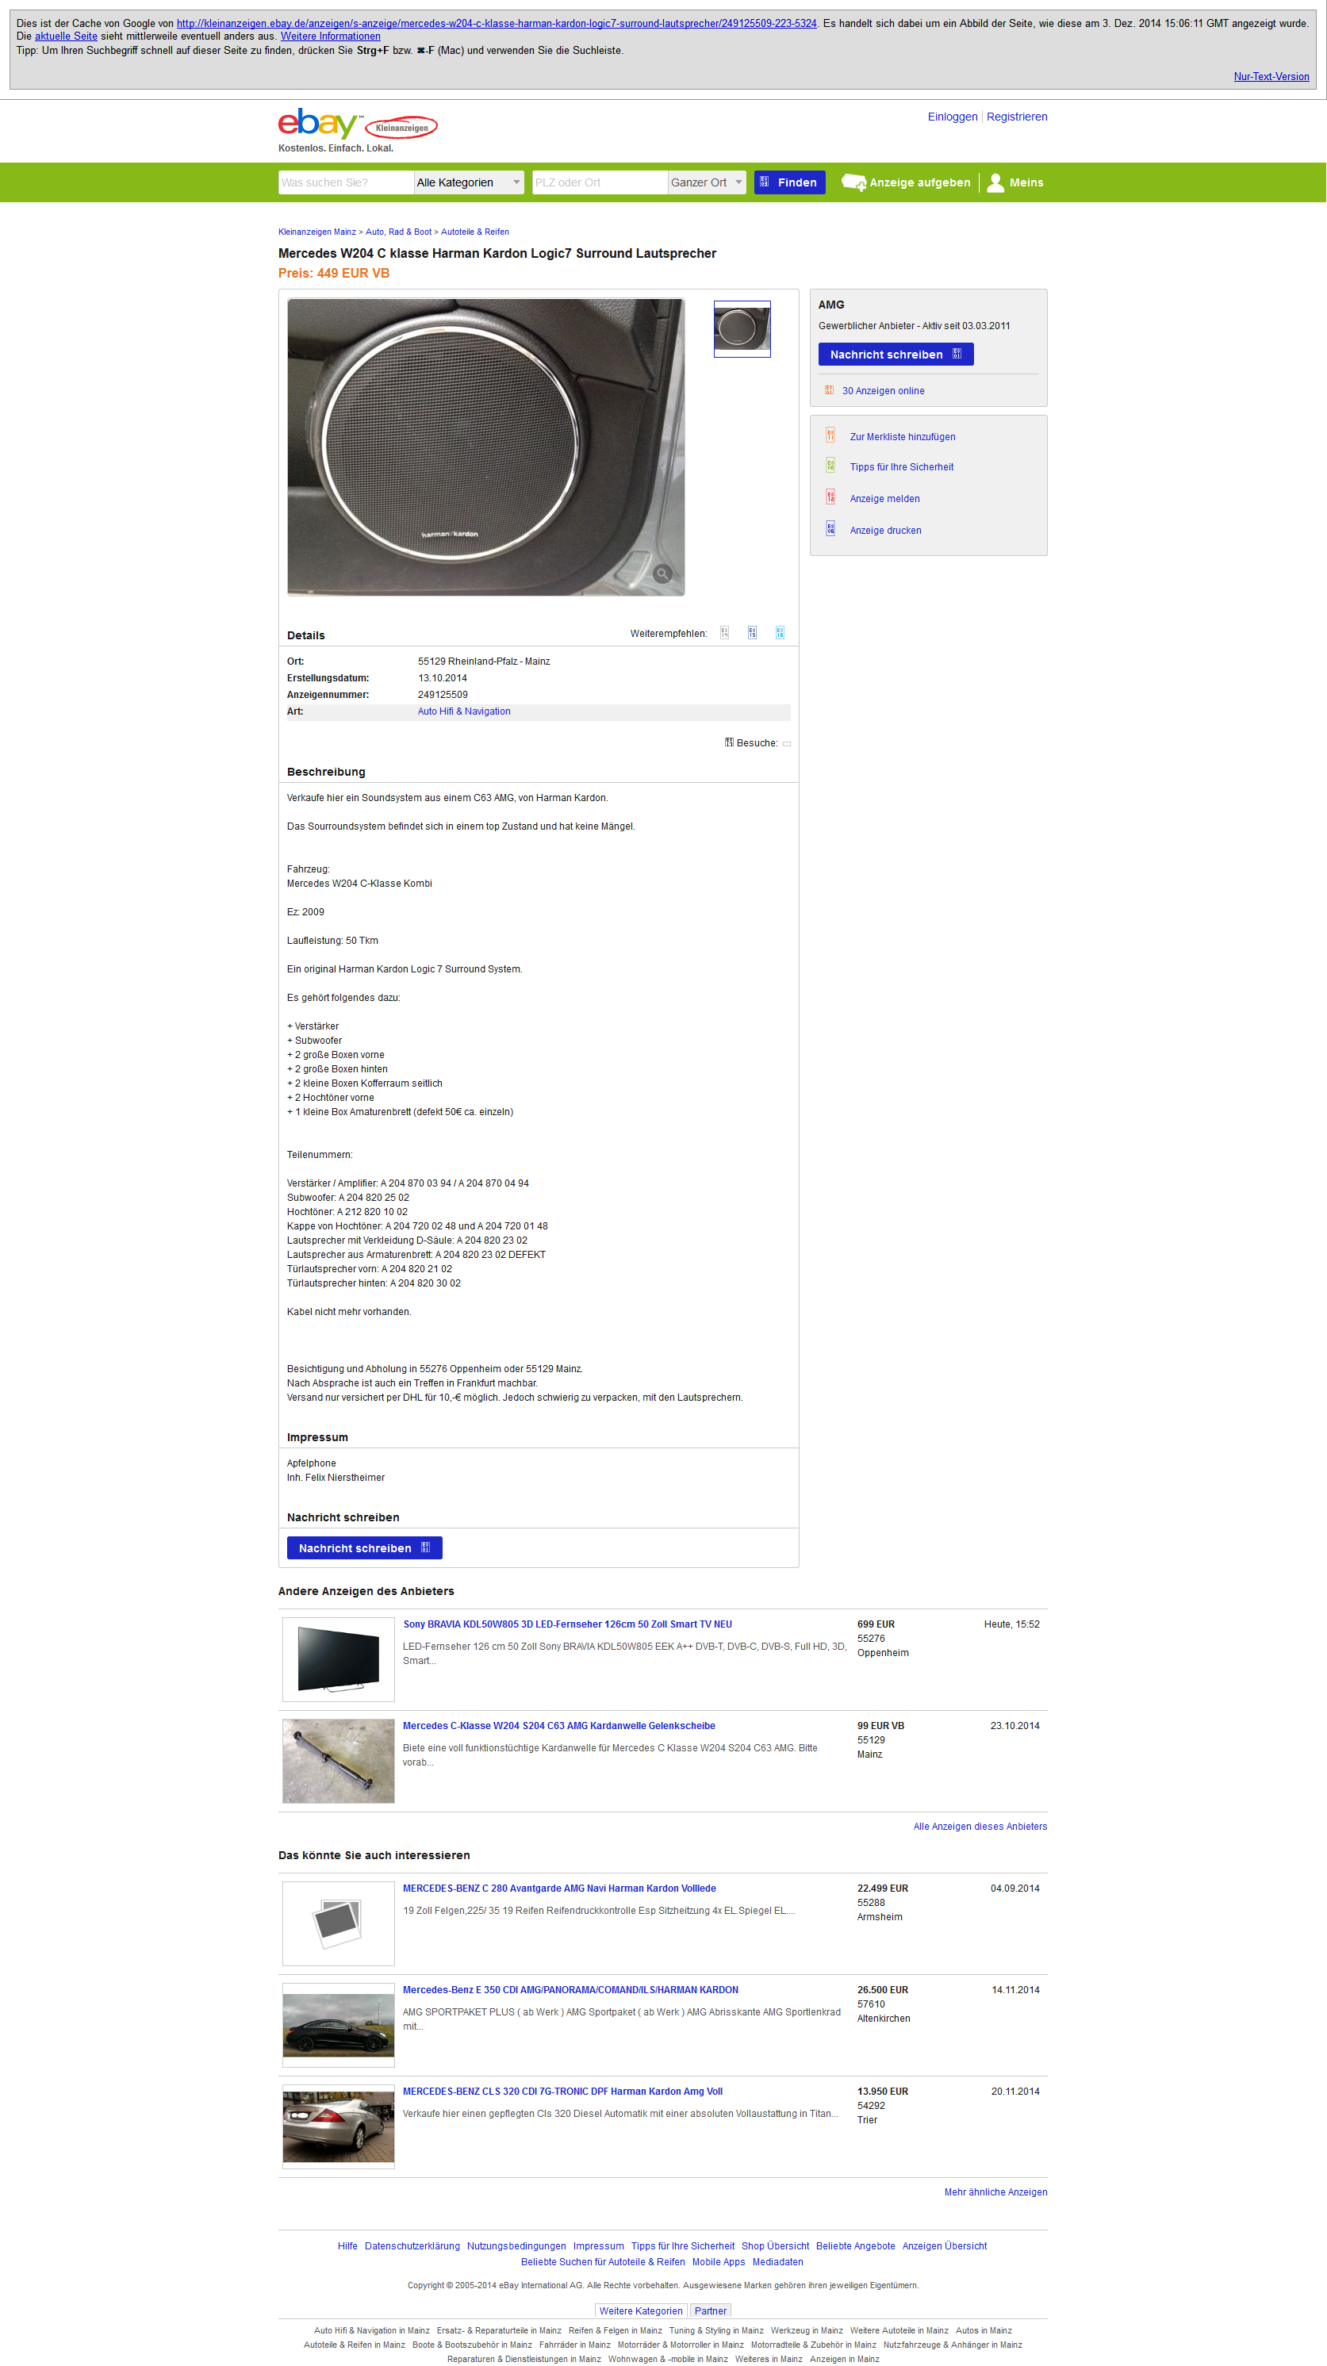Open the Partner footer tab
This screenshot has width=1327, height=2366.
(x=710, y=2311)
